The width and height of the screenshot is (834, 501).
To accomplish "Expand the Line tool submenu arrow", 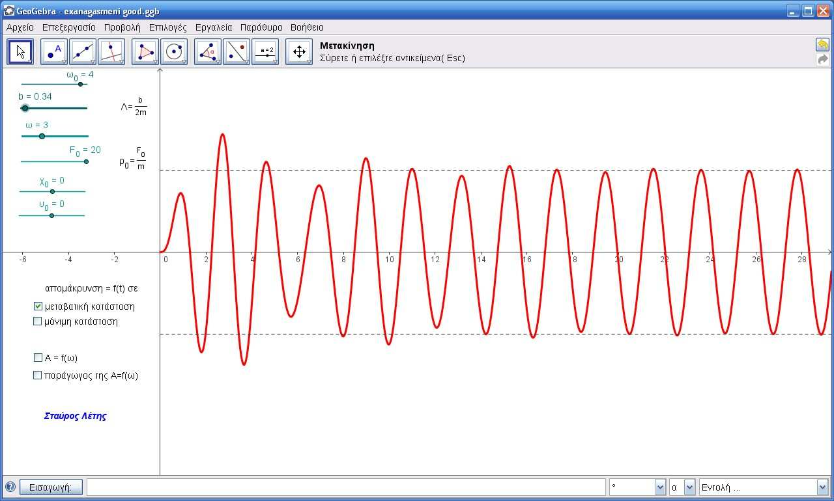I will pos(93,62).
